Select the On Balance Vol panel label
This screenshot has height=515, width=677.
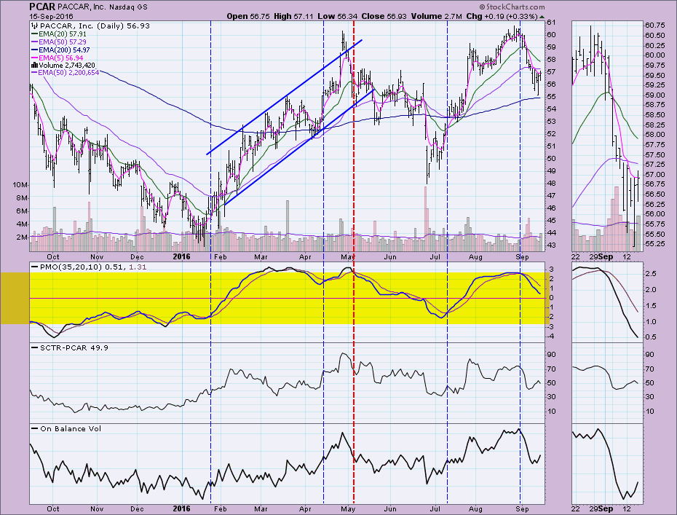[67, 428]
